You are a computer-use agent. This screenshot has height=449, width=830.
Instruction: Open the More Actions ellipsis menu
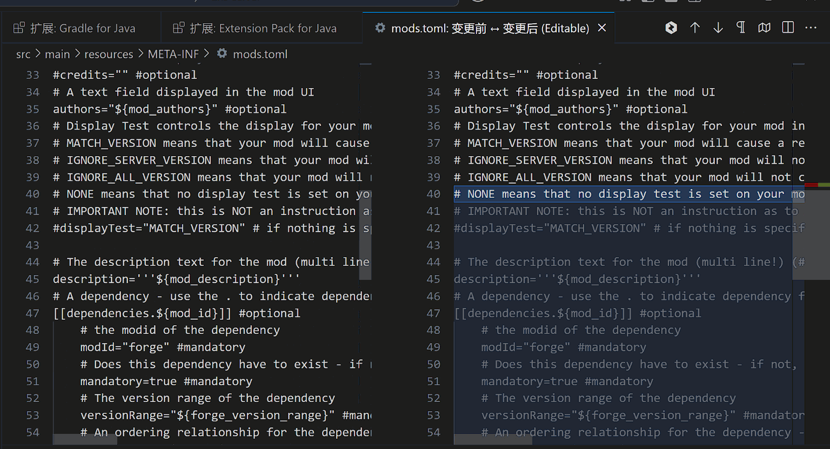[x=811, y=28]
